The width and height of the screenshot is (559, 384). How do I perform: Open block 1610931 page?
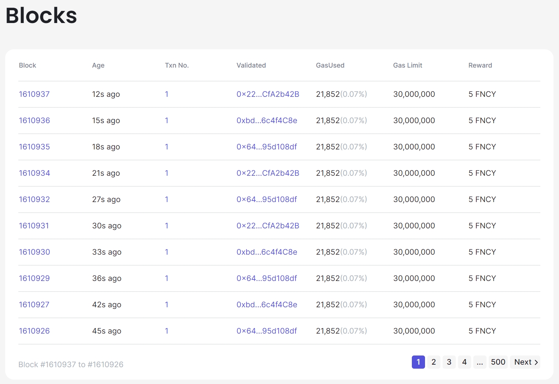34,226
